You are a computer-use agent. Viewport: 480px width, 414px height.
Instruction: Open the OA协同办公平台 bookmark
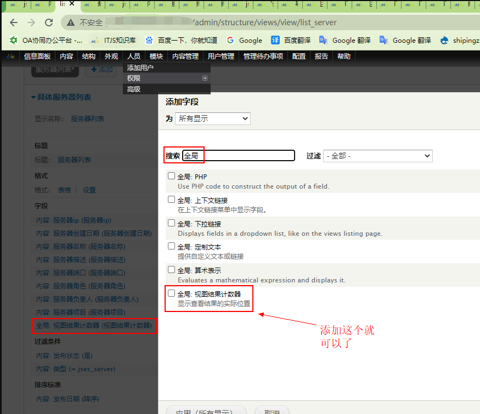point(47,40)
